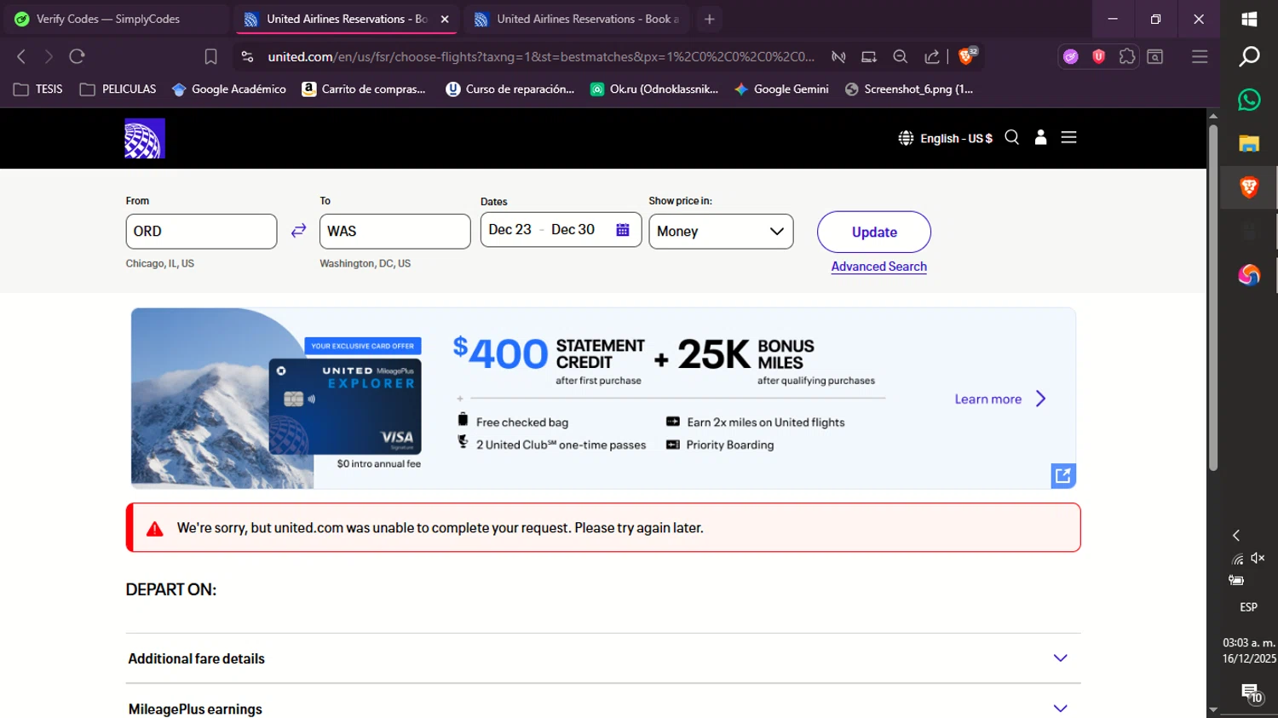This screenshot has width=1278, height=718.
Task: Close the active United Airlines tab
Action: (x=445, y=19)
